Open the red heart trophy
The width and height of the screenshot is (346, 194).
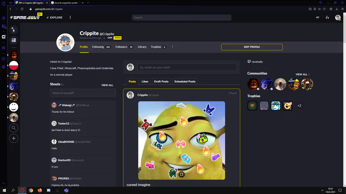(x=252, y=106)
